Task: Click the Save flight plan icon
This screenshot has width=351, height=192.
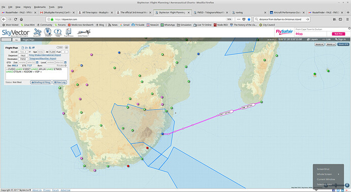Action: click(30, 48)
